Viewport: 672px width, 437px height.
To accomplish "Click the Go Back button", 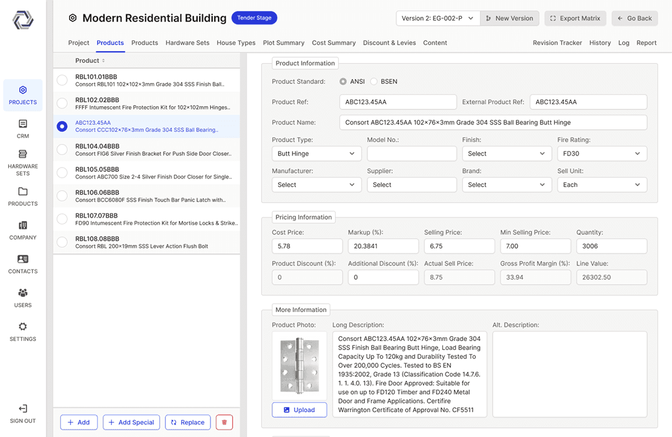I will 635,18.
